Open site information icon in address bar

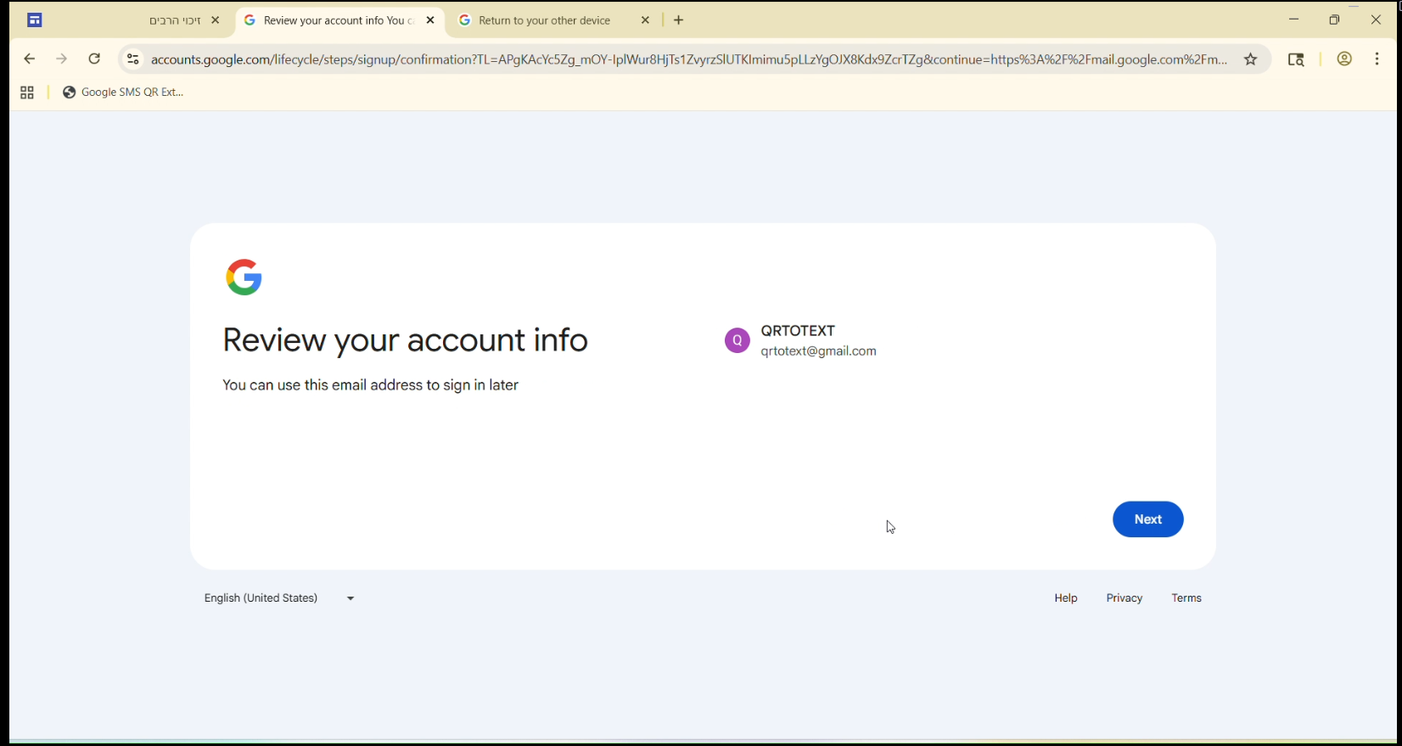tap(132, 59)
